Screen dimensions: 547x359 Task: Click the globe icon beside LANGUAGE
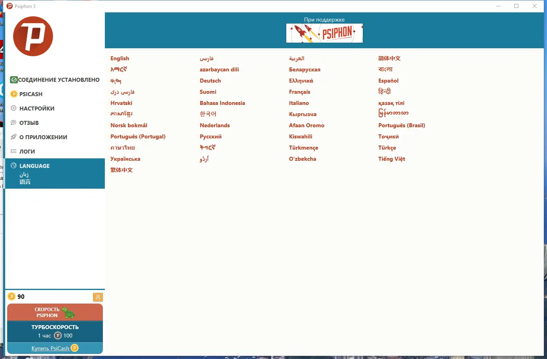coord(14,166)
